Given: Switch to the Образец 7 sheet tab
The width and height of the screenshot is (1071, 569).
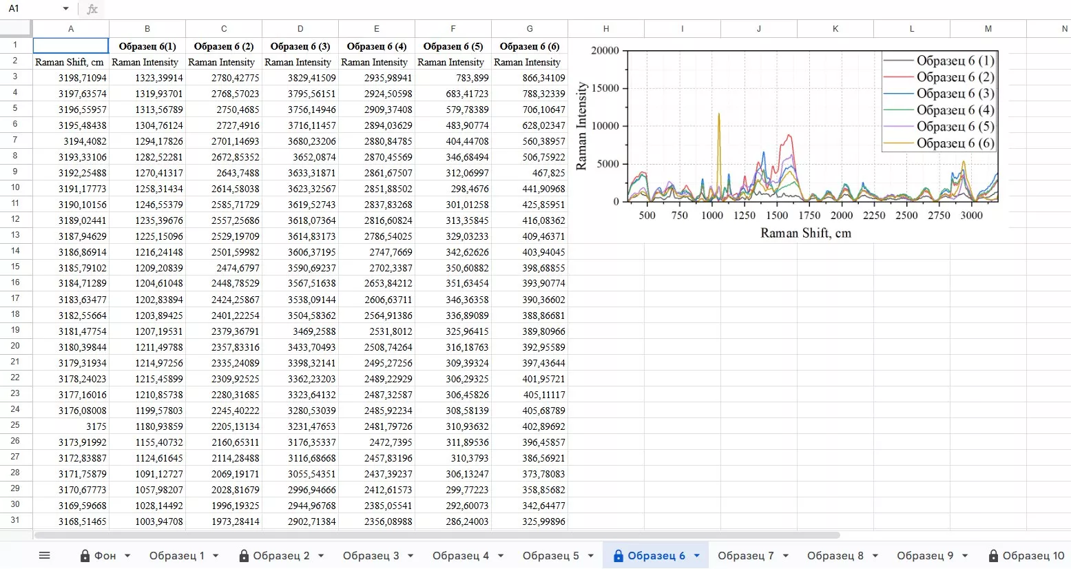Looking at the screenshot, I should point(746,556).
